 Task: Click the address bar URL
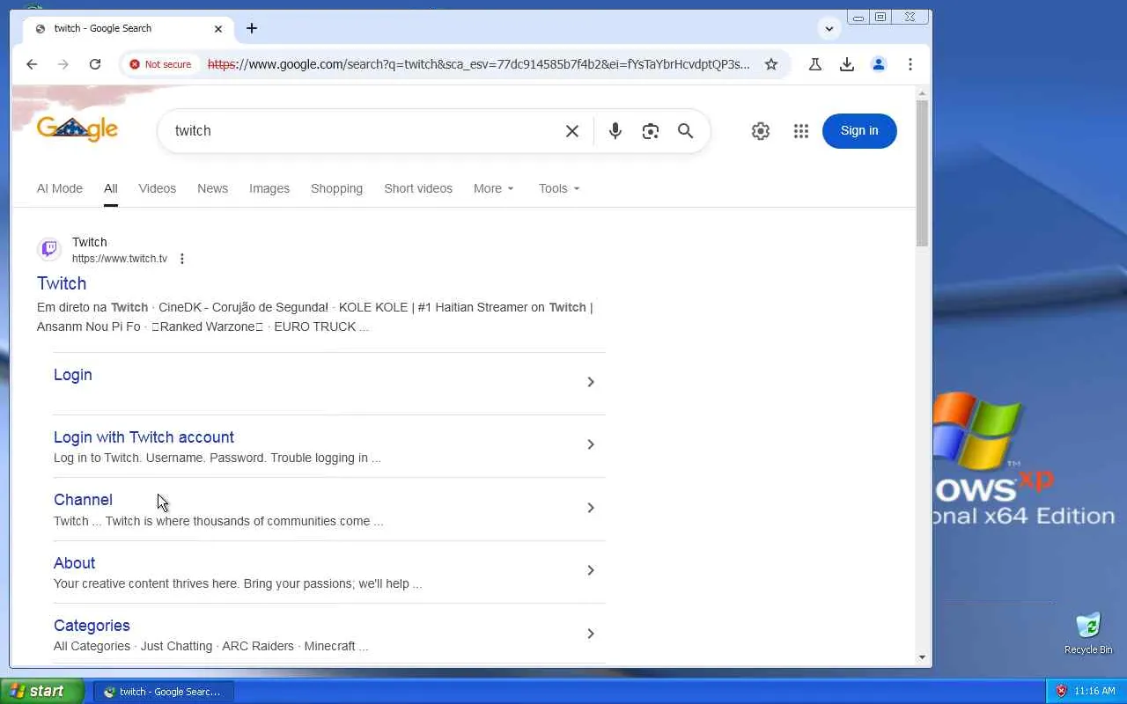click(x=479, y=64)
